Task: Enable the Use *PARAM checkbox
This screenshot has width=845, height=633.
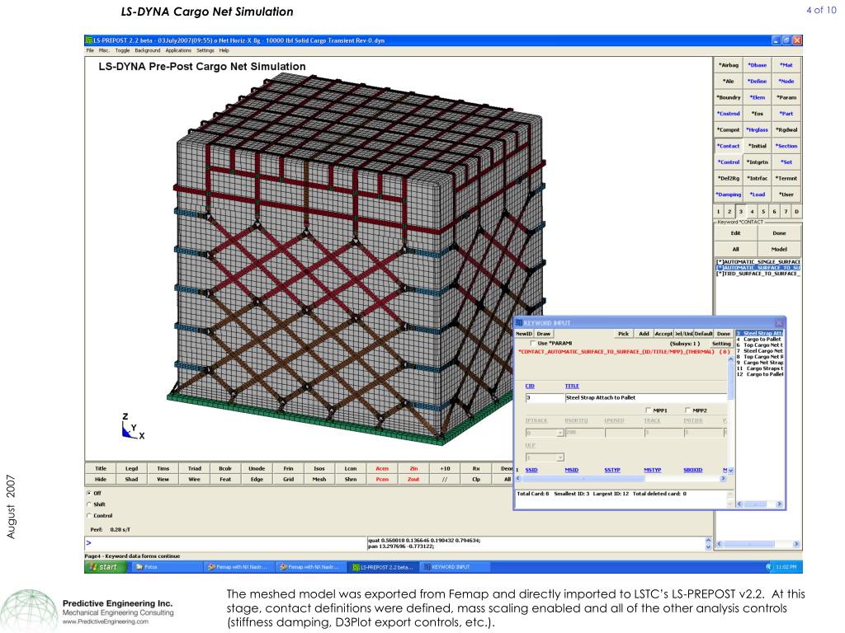Action: click(533, 344)
